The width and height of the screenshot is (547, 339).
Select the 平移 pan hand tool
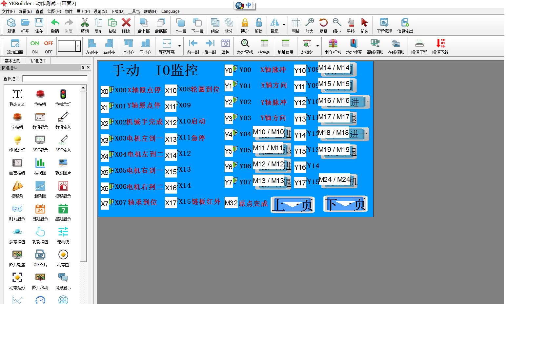pyautogui.click(x=351, y=25)
